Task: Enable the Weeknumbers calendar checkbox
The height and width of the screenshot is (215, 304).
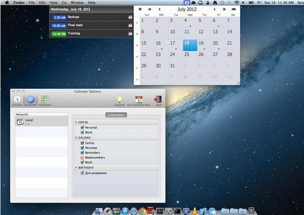Action: [82, 157]
